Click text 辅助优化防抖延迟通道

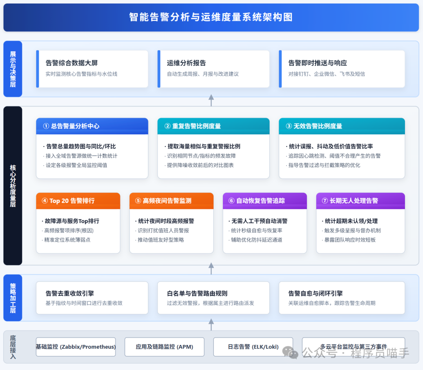[257, 239]
